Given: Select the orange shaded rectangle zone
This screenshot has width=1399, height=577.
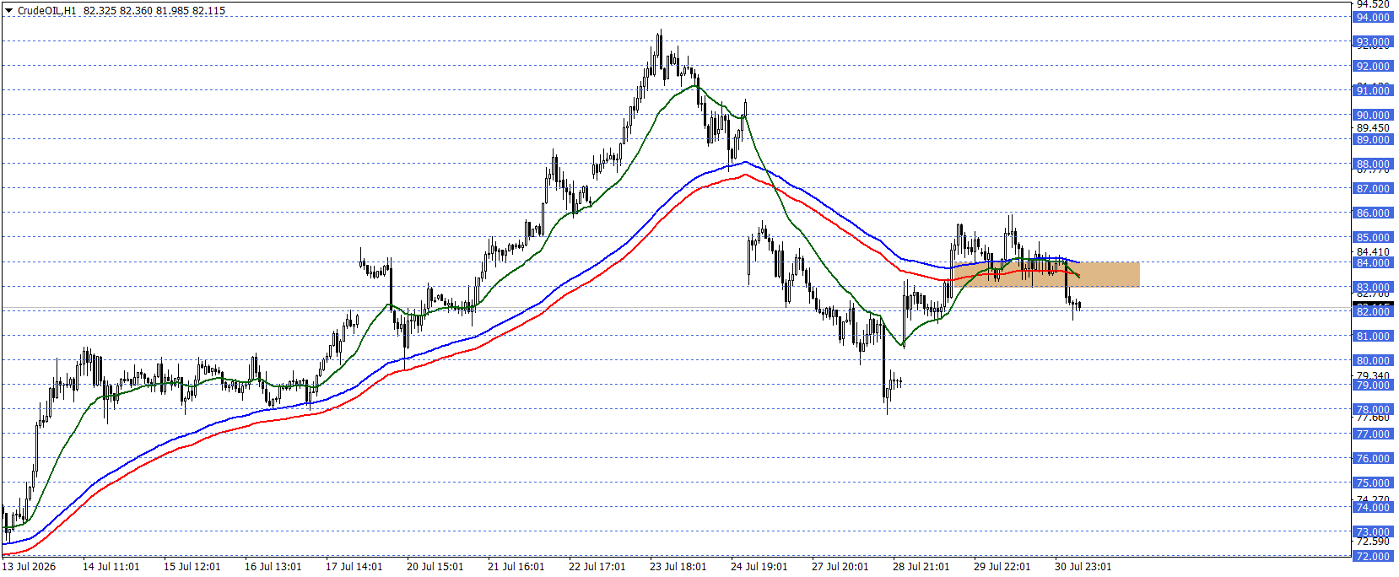Looking at the screenshot, I should pyautogui.click(x=1048, y=275).
